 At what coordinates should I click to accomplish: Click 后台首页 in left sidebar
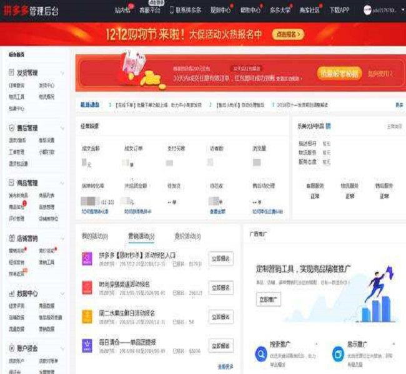(17, 54)
